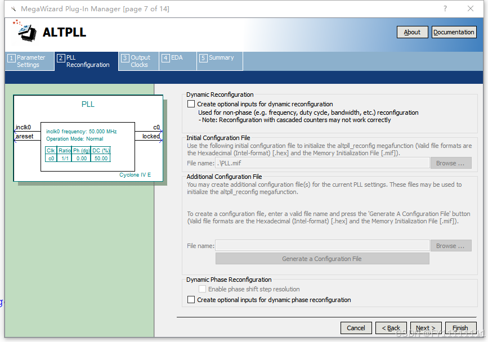Image resolution: width=488 pixels, height=342 pixels.
Task: Click the 'Dynamic Phase Reconfiguration' heading
Action: tap(229, 280)
